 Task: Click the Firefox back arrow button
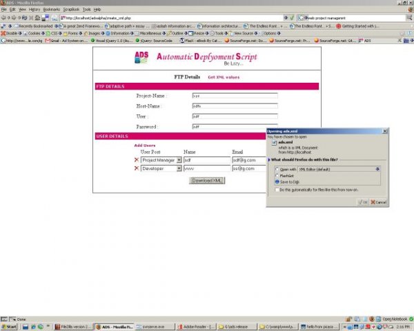point(6,17)
